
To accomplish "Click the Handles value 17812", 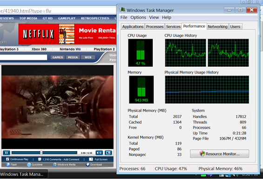I will point(241,117).
